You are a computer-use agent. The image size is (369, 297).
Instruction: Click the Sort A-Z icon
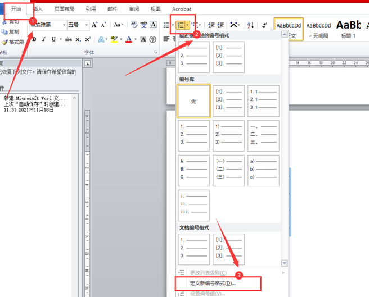250,25
